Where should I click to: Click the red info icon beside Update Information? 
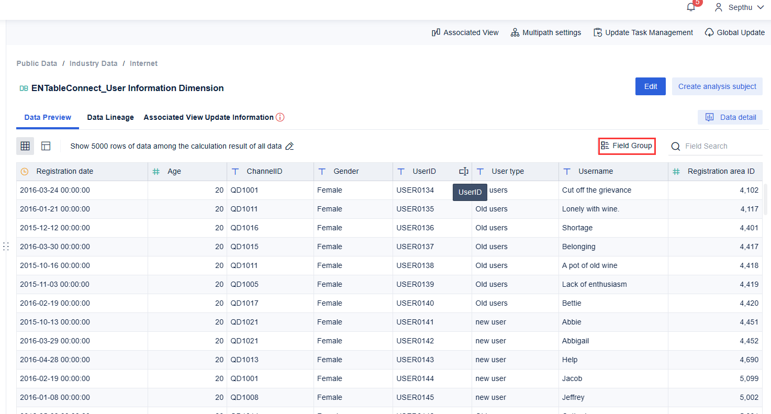point(280,117)
